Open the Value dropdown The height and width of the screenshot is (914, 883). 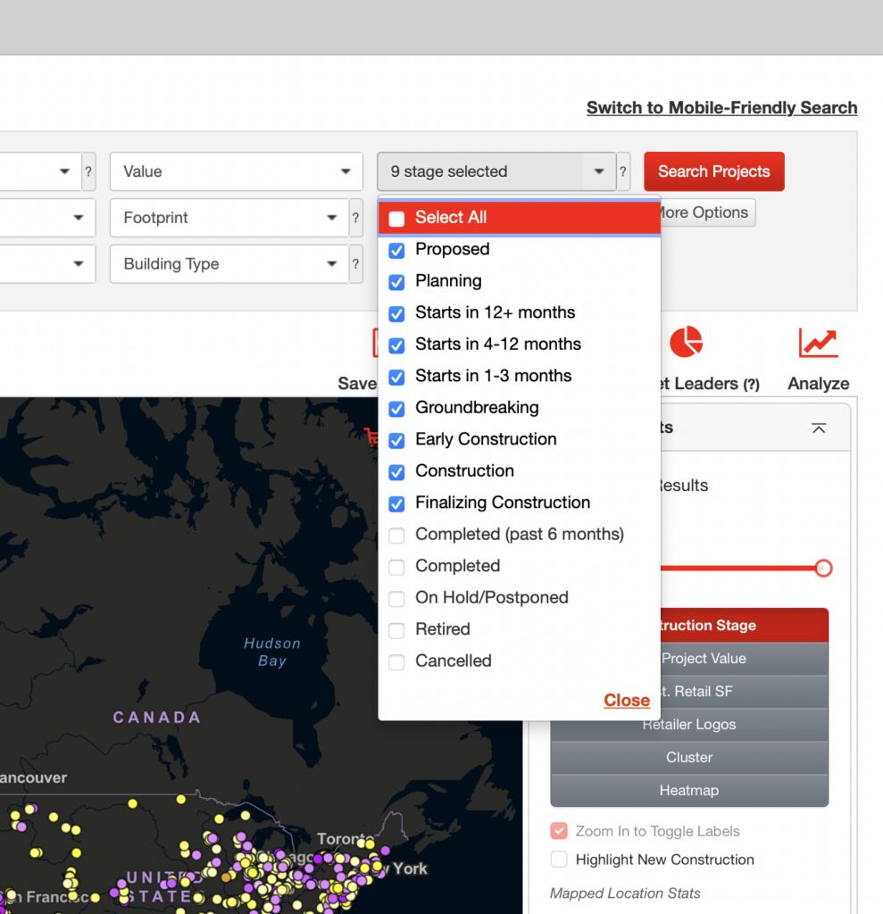tap(236, 171)
